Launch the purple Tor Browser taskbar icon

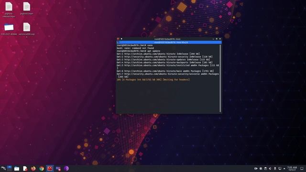[x=66, y=169]
